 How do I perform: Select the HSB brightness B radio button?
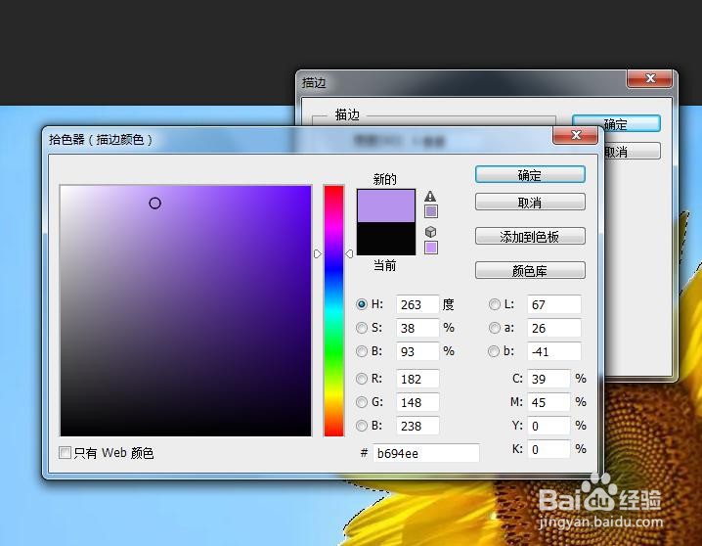[x=362, y=351]
